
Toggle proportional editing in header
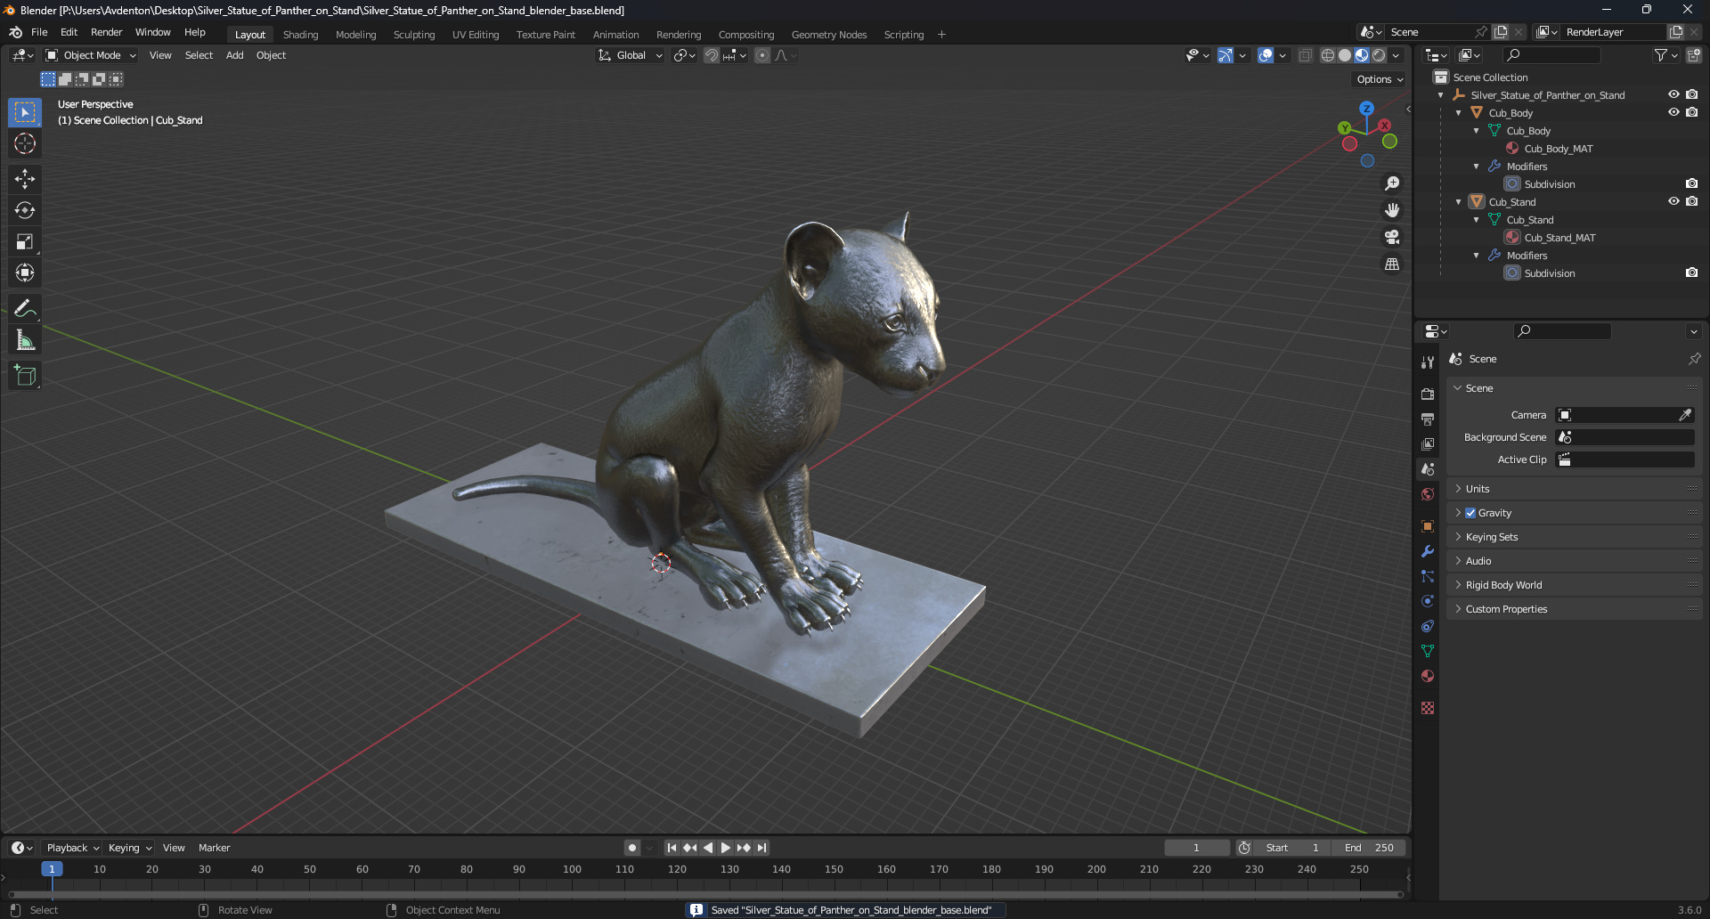762,55
